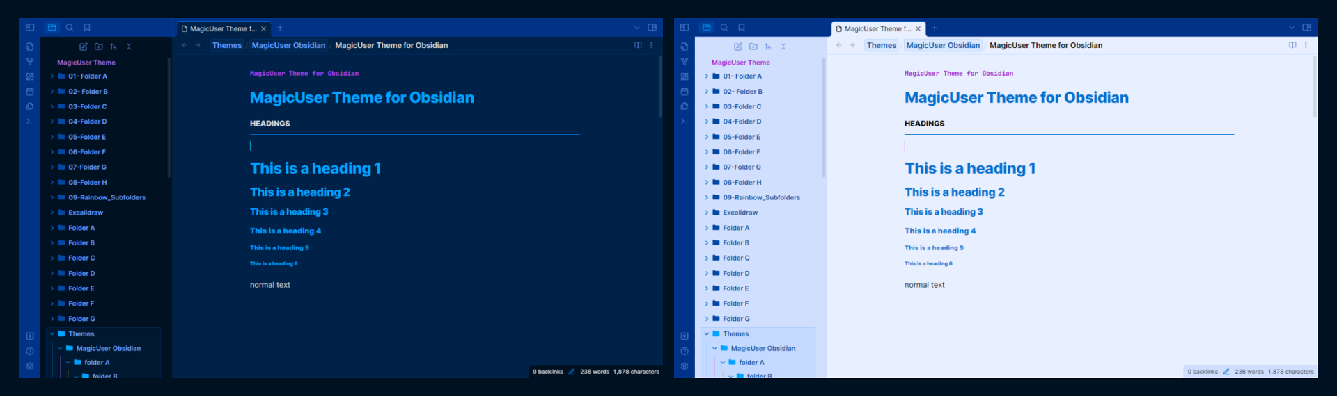Toggle editing mode pencil in dark status bar
Viewport: 1337px width, 396px height.
[x=572, y=372]
